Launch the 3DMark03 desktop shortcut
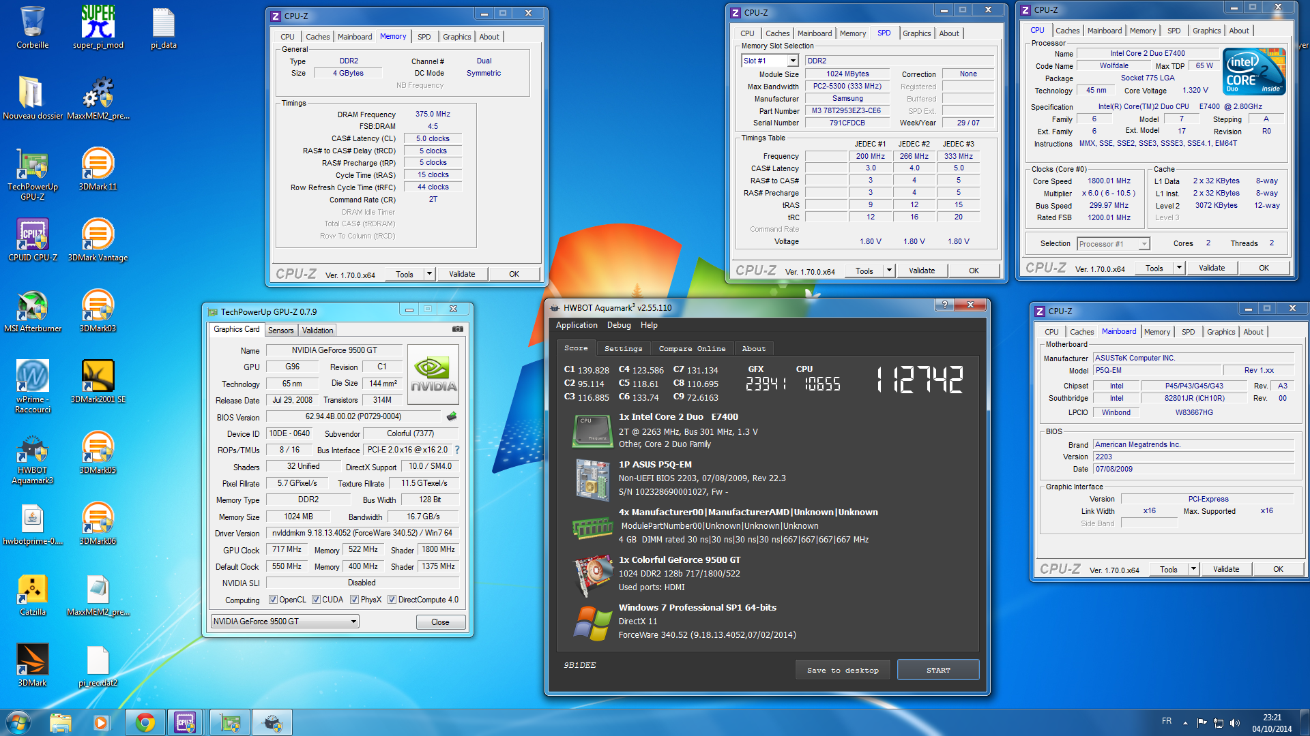The image size is (1310, 736). tap(98, 311)
